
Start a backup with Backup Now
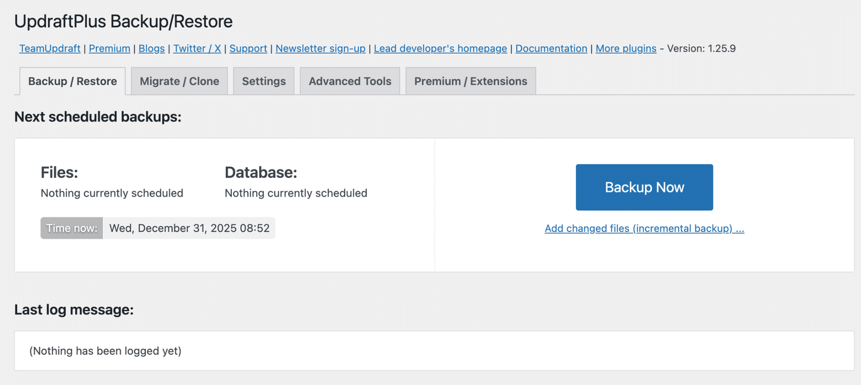[644, 187]
